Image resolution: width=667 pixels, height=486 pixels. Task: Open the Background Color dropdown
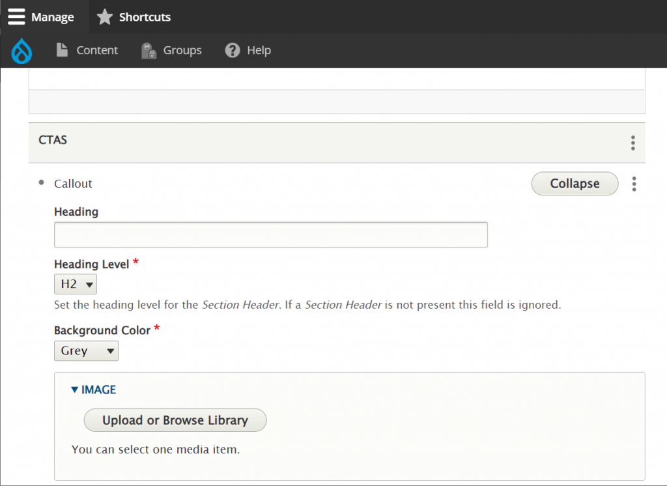pyautogui.click(x=86, y=351)
